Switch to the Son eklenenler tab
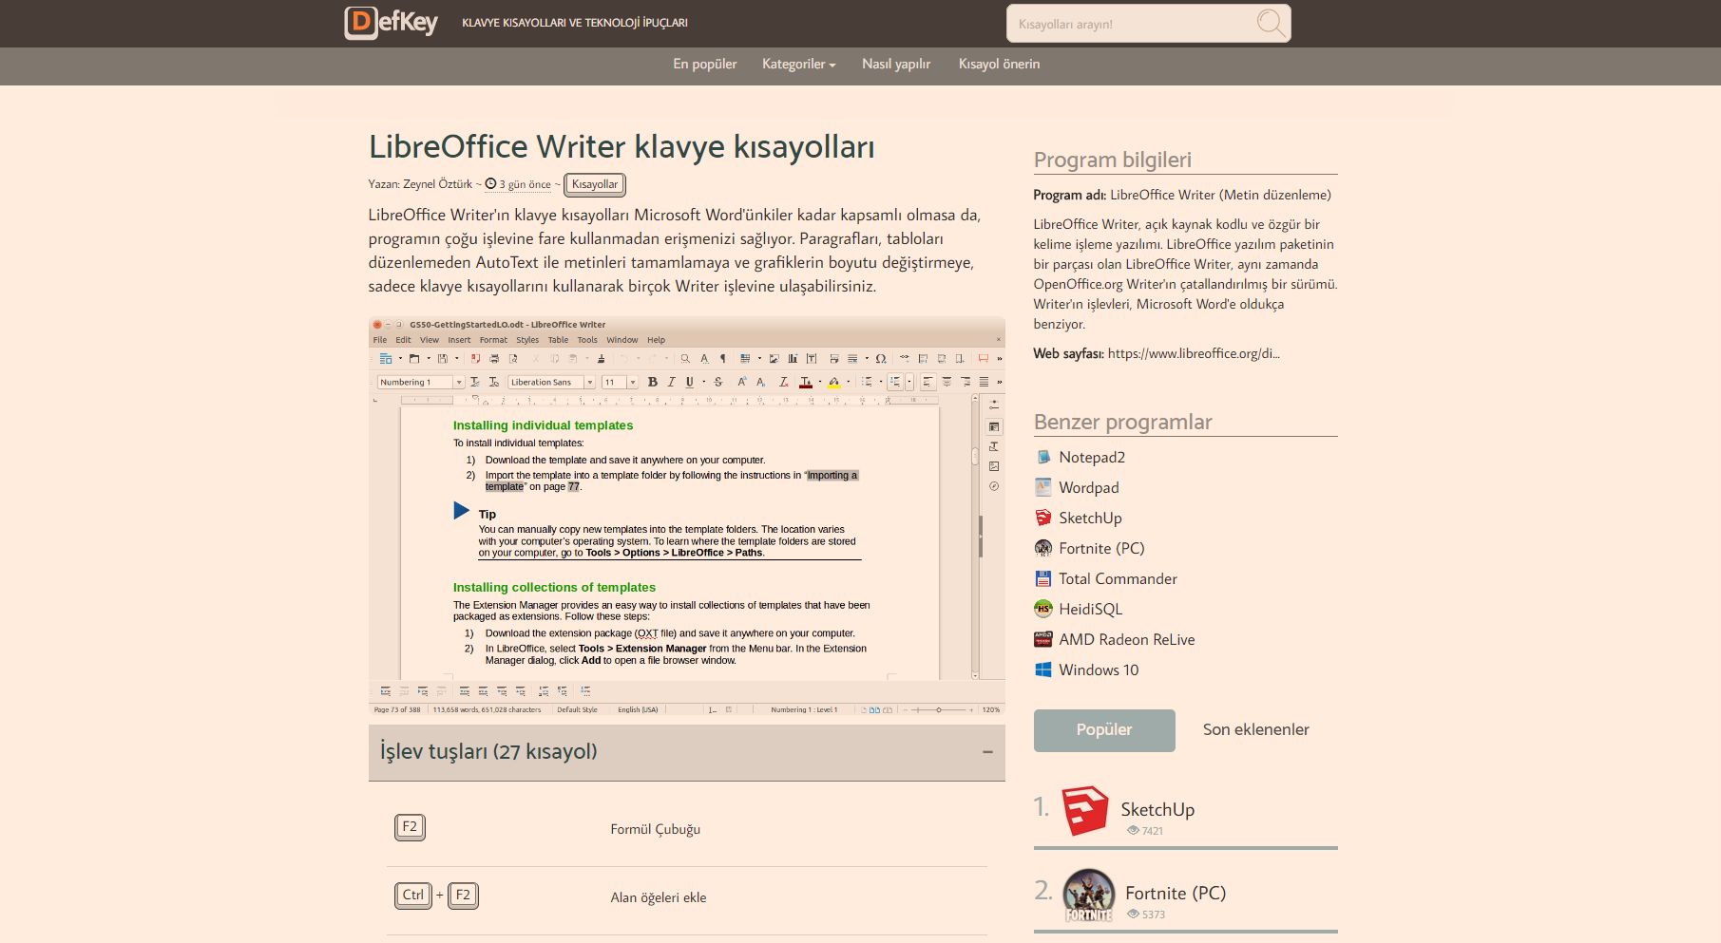The height and width of the screenshot is (943, 1721). [x=1256, y=730]
